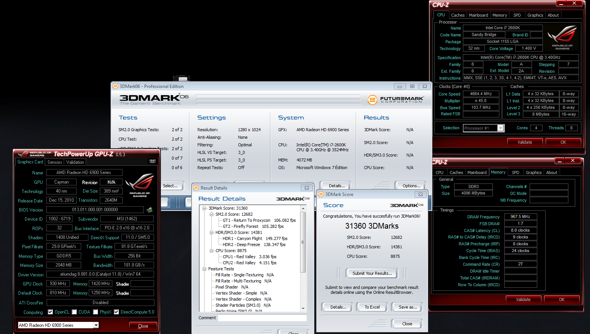Click the 3DMark06 title bar orange icon

tap(115, 86)
